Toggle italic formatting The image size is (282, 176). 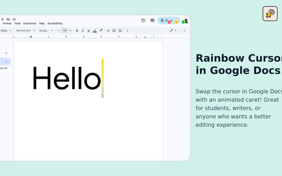[83, 31]
